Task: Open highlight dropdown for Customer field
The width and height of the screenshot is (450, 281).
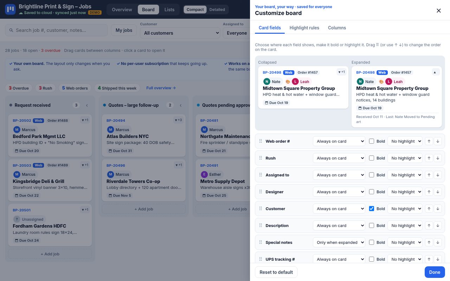Action: coord(405,209)
